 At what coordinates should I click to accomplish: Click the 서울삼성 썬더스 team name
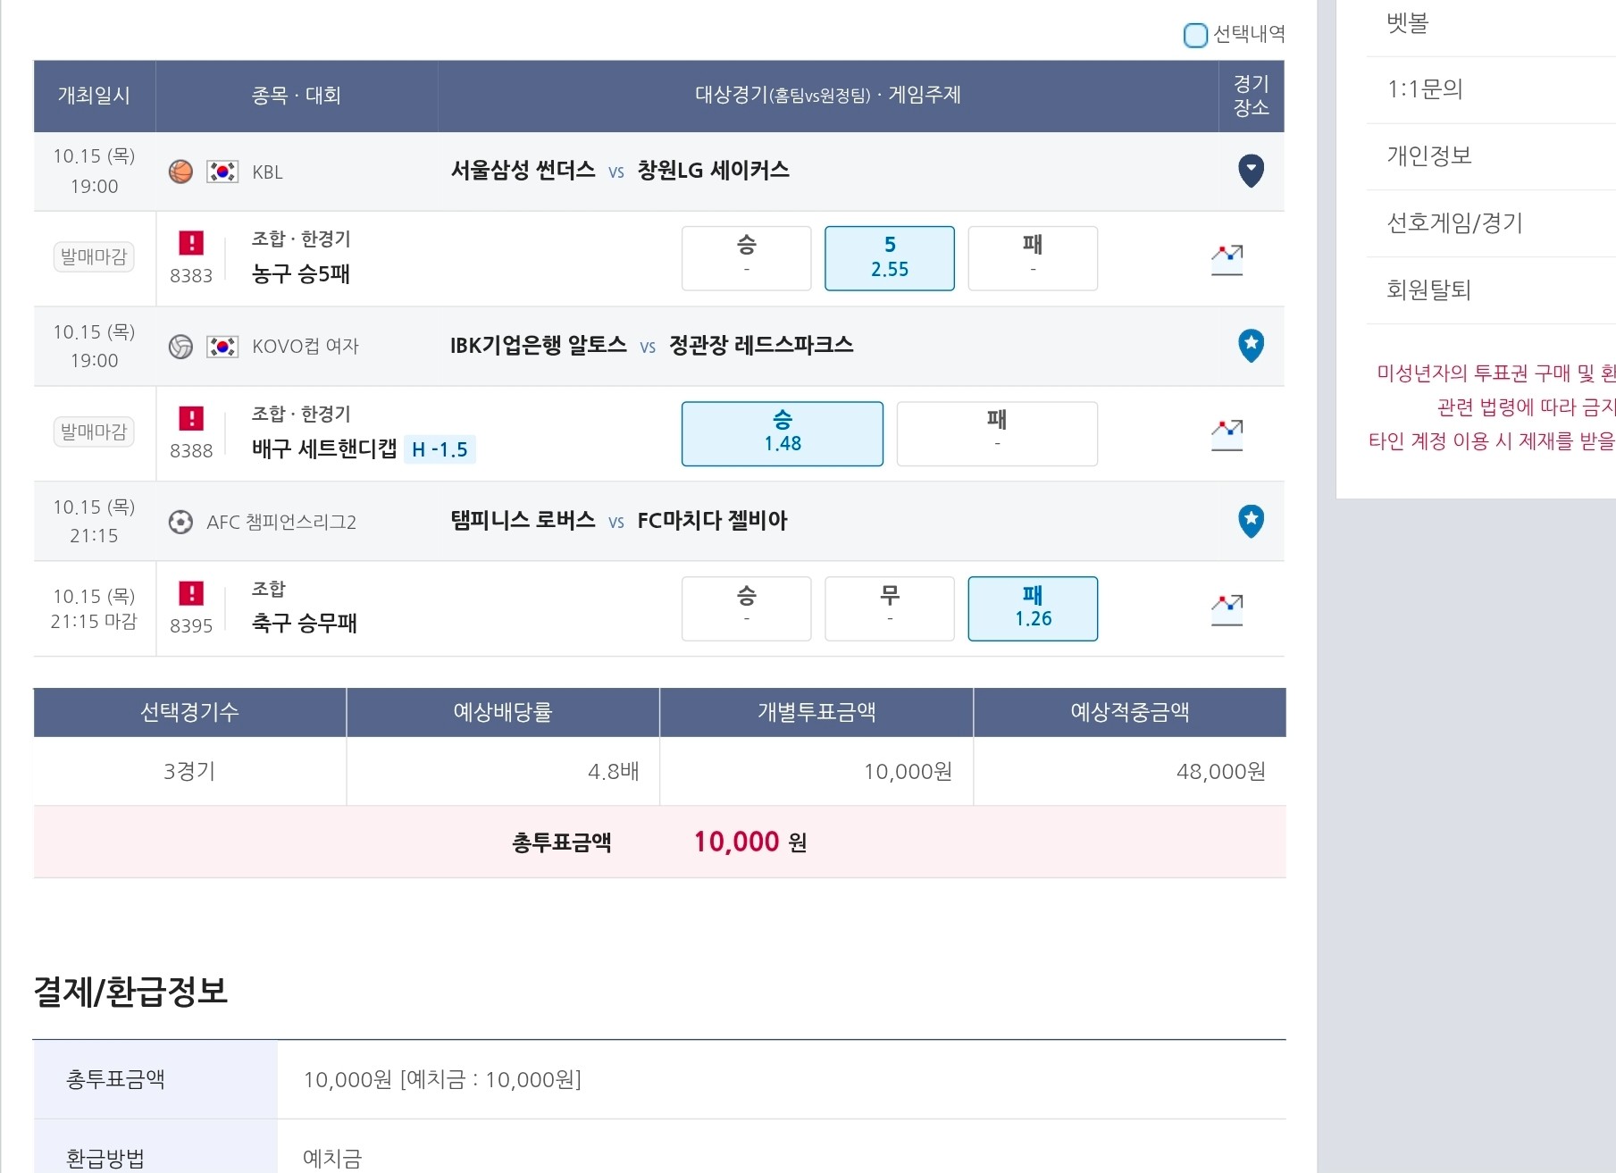(x=523, y=171)
